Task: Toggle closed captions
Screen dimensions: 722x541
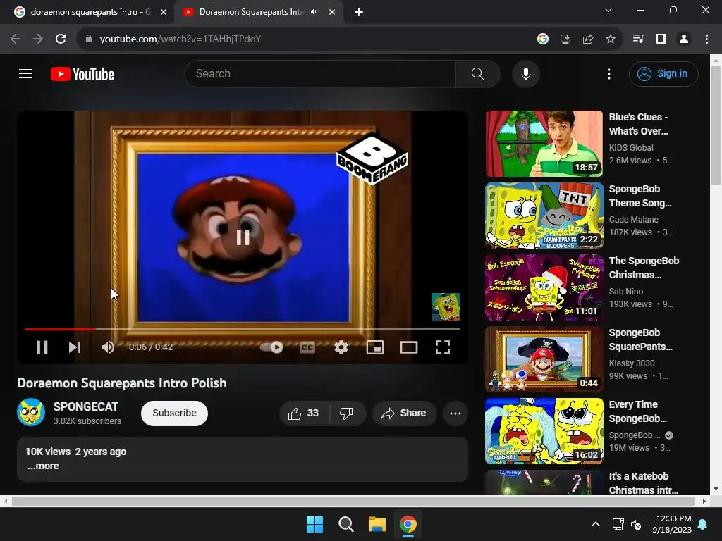Action: [x=307, y=347]
